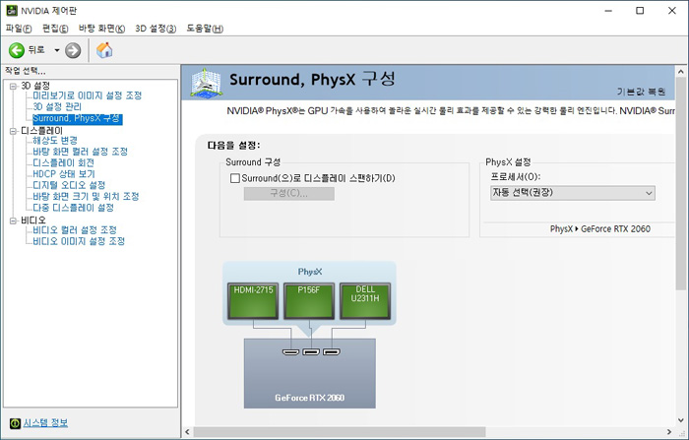Collapse the 디스플레이 tree node
This screenshot has width=689, height=440.
pyautogui.click(x=12, y=130)
